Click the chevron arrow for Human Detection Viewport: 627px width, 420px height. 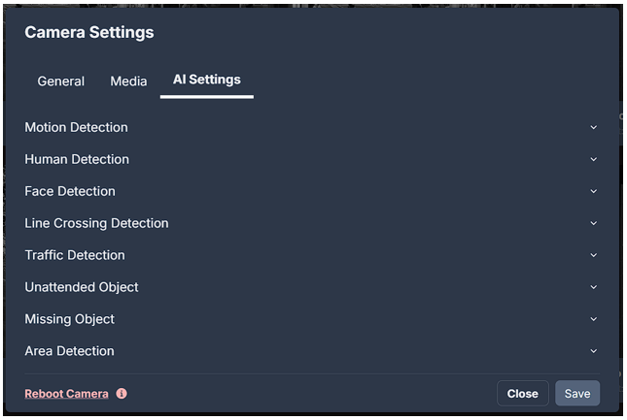tap(593, 159)
